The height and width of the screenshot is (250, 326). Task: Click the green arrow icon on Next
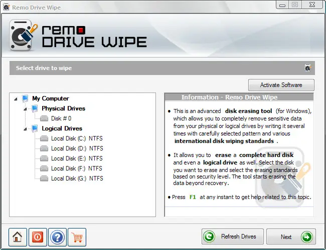pos(306,236)
